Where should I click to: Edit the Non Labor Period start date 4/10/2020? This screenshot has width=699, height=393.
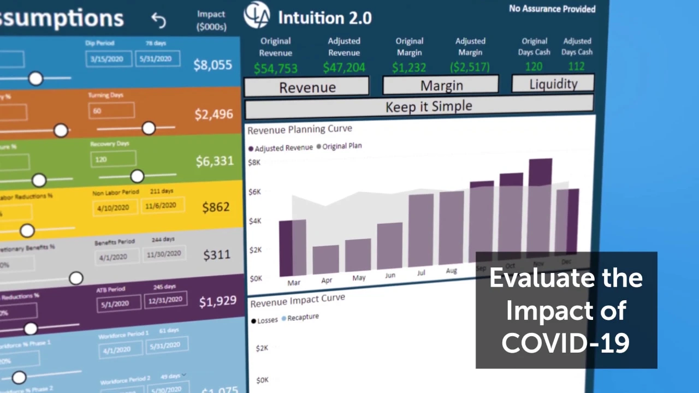coord(115,208)
